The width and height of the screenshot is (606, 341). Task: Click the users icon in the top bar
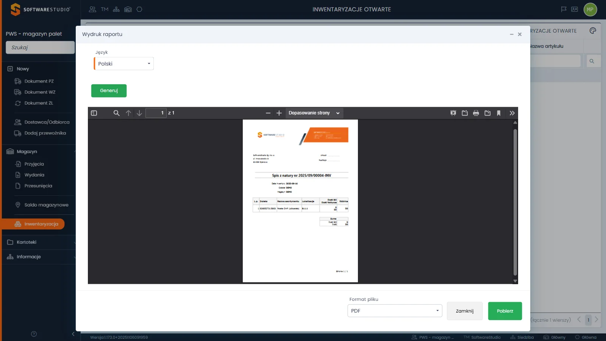tap(92, 9)
